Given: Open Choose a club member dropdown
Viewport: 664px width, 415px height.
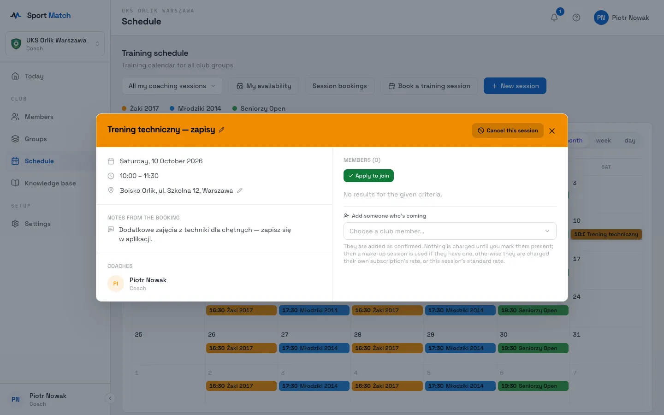Looking at the screenshot, I should pos(450,231).
